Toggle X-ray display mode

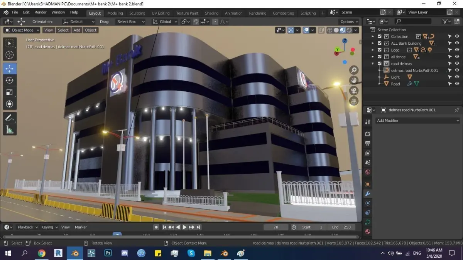tap(321, 30)
